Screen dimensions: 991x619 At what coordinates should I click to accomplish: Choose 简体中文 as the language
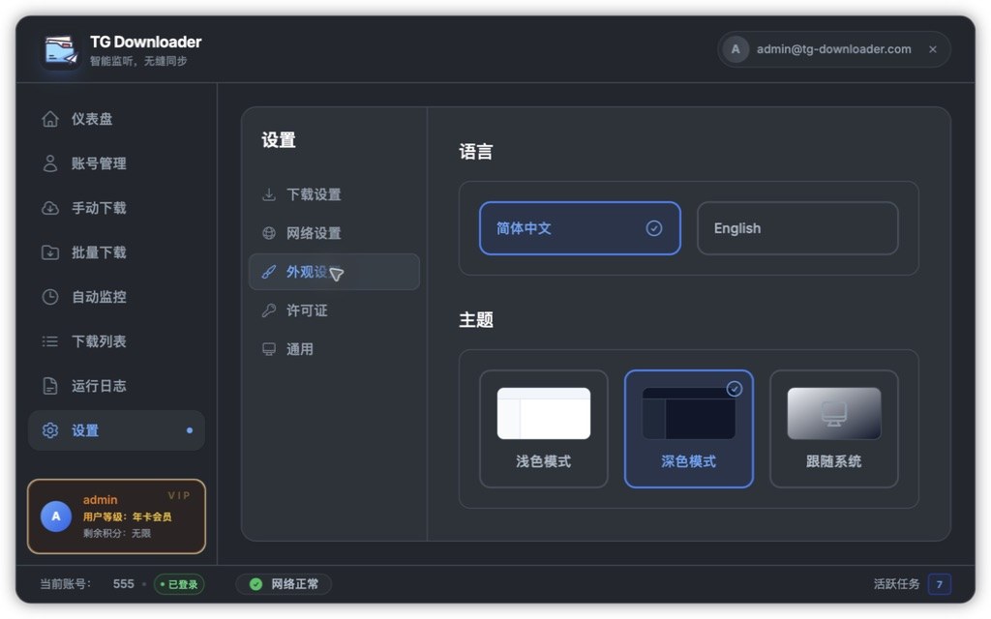click(x=580, y=228)
